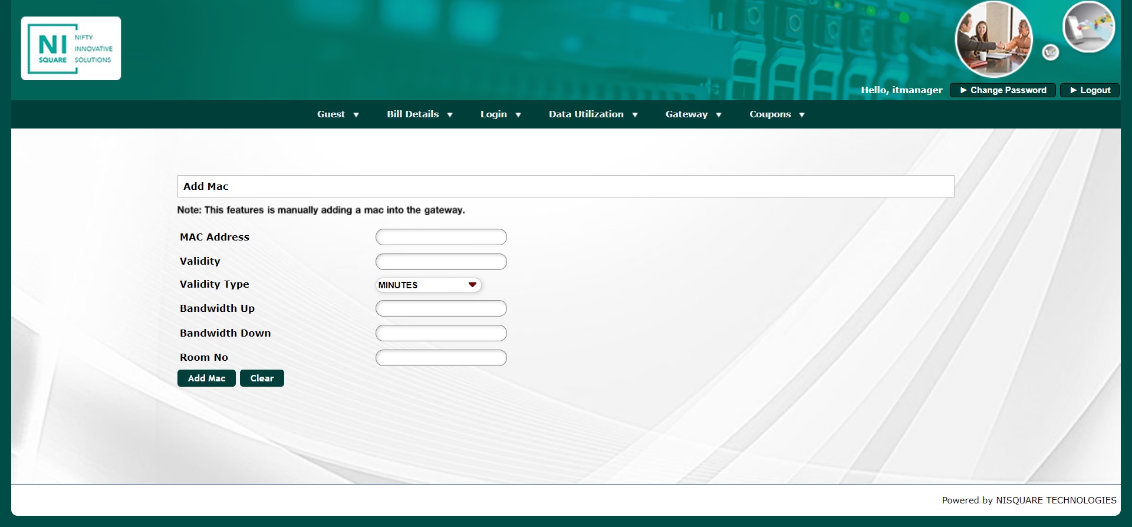Click into the Validity text field
This screenshot has height=527, width=1132.
441,262
